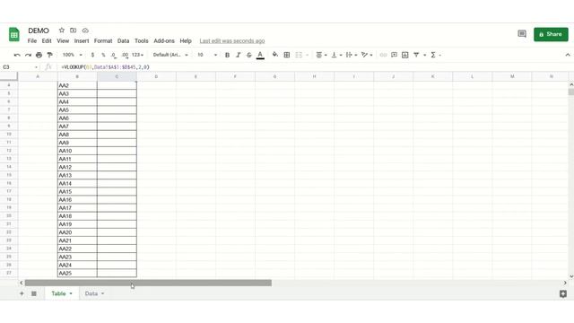This screenshot has width=574, height=323.
Task: Open the text color picker
Action: 260,55
